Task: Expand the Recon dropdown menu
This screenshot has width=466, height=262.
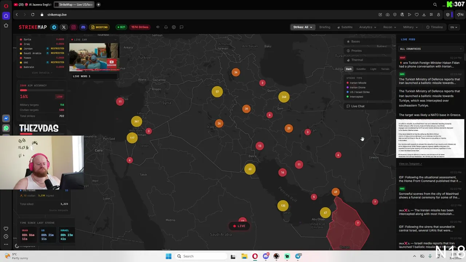Action: tap(390, 27)
